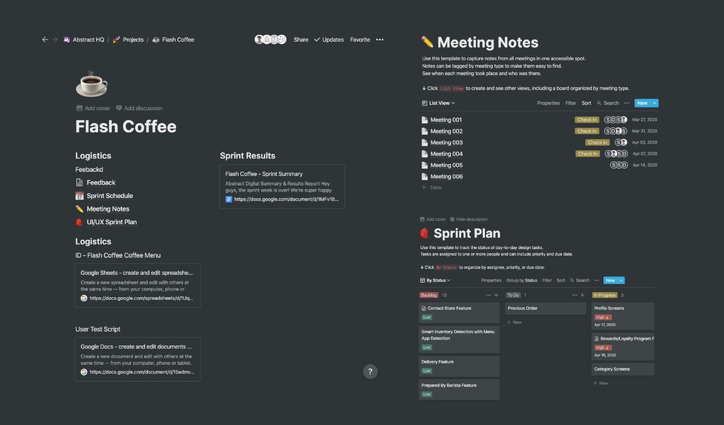The width and height of the screenshot is (724, 425).
Task: Click Filter in Sprint Plan toolbar
Action: (547, 281)
